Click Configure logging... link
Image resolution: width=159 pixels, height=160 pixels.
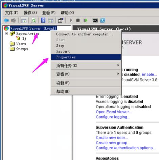pyautogui.click(x=113, y=117)
